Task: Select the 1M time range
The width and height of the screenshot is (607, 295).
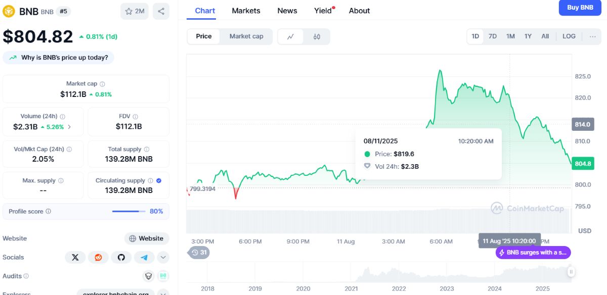Action: pos(510,36)
